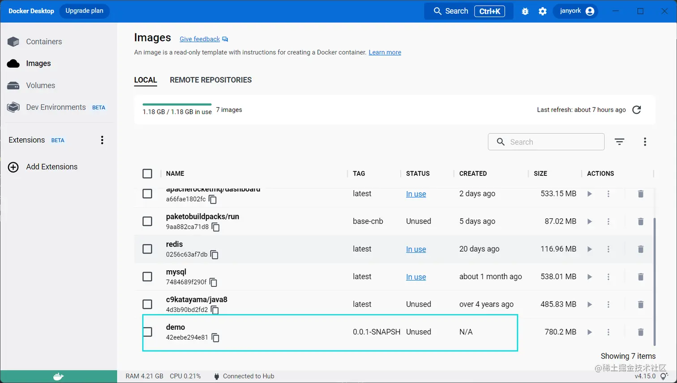Sort by the STATUS column header
The height and width of the screenshot is (383, 677).
(x=418, y=174)
